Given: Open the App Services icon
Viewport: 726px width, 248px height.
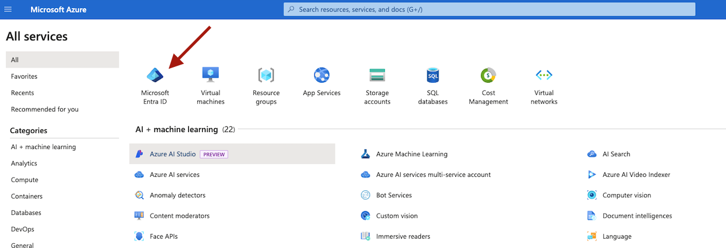Looking at the screenshot, I should point(321,75).
